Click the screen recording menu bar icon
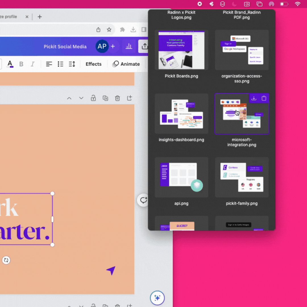The height and width of the screenshot is (307, 307). (x=200, y=4)
